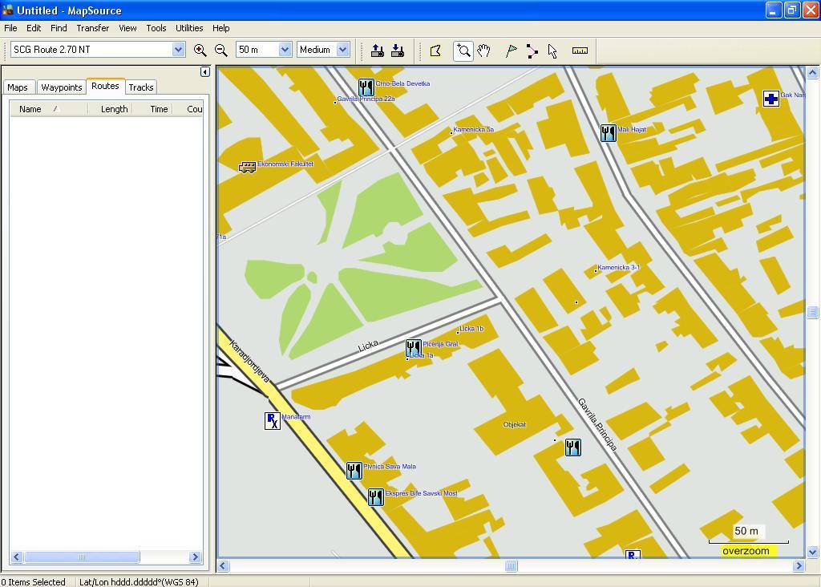Select the Map selection tool
The height and width of the screenshot is (587, 821).
[x=435, y=51]
